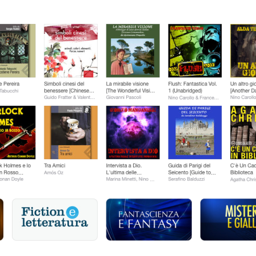Open the Misteri e Gialli category banner
The image size is (256, 256).
point(228,220)
